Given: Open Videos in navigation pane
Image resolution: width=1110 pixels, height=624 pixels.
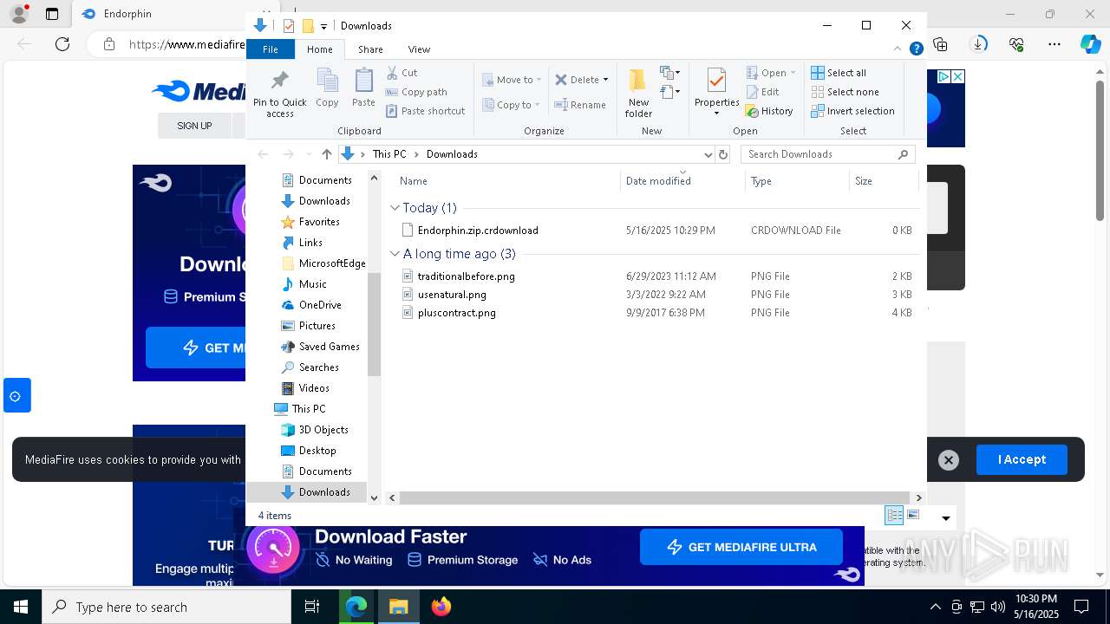Looking at the screenshot, I should (314, 388).
